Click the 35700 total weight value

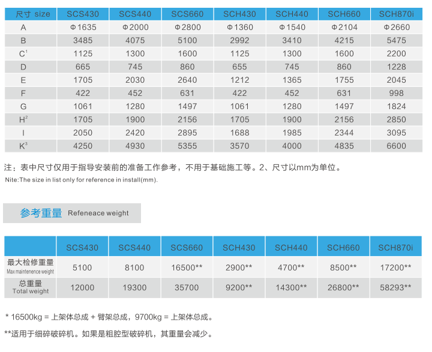[187, 288]
